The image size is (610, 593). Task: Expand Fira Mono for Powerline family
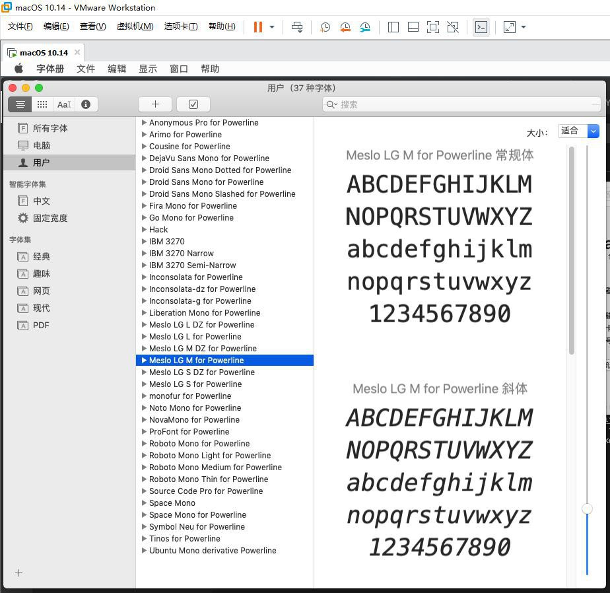[x=144, y=205]
